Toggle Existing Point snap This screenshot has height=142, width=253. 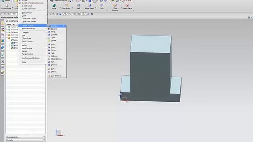pos(82,14)
